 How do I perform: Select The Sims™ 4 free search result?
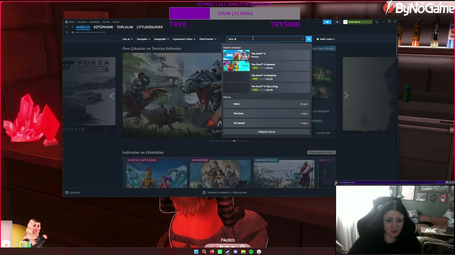pyautogui.click(x=267, y=55)
